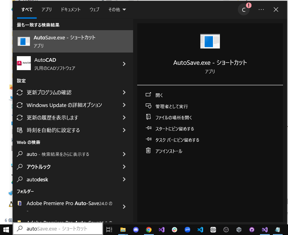288x235 pixels.
Task: Open File Explorer from the taskbar
Action: 123,229
